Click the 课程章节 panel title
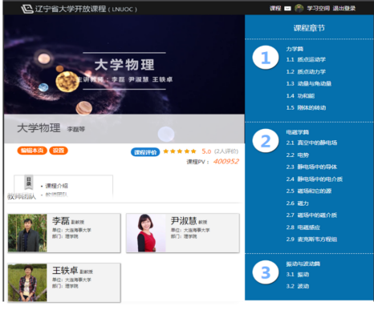 (309, 28)
